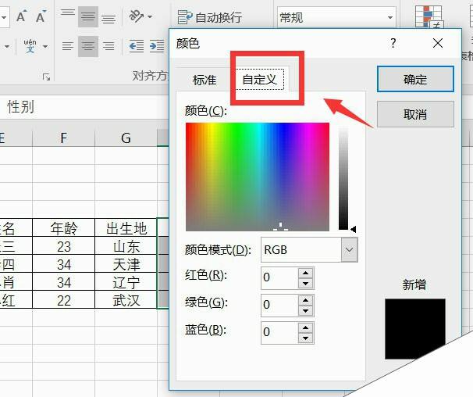Screen dimensions: 473x397
Task: Increase the blue value with up arrow
Action: (x=306, y=327)
